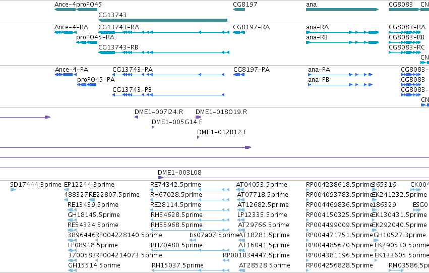429x273 pixels.
Task: Click the RP004256828.5prime EST label
Action: (339, 265)
